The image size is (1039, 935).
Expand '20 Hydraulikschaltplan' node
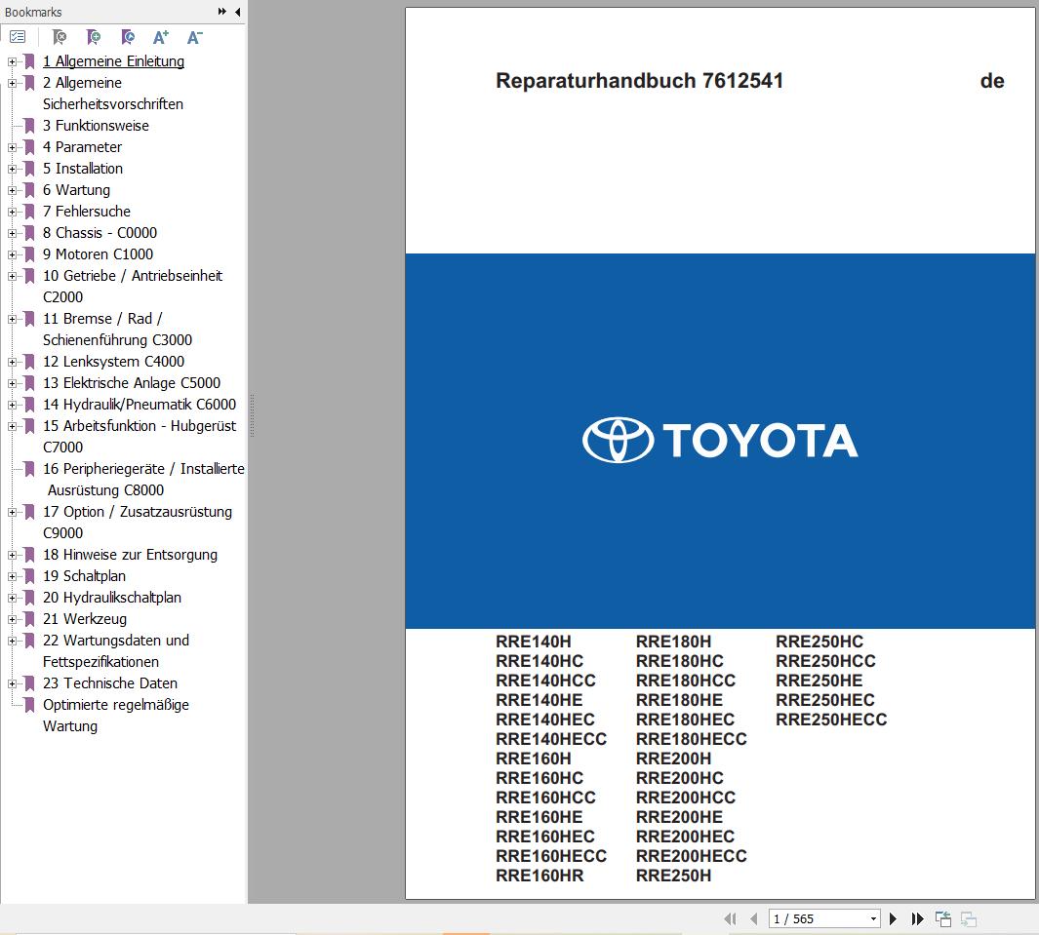coord(12,598)
